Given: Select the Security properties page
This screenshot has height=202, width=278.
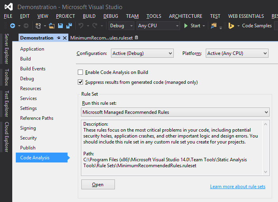Looking at the screenshot, I should [28, 138].
